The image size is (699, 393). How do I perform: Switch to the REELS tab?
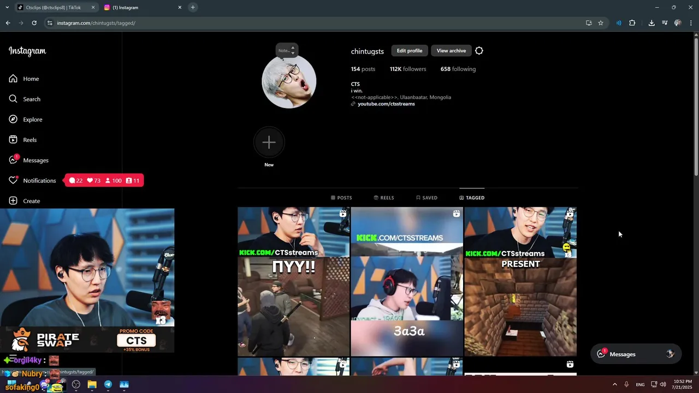384,198
